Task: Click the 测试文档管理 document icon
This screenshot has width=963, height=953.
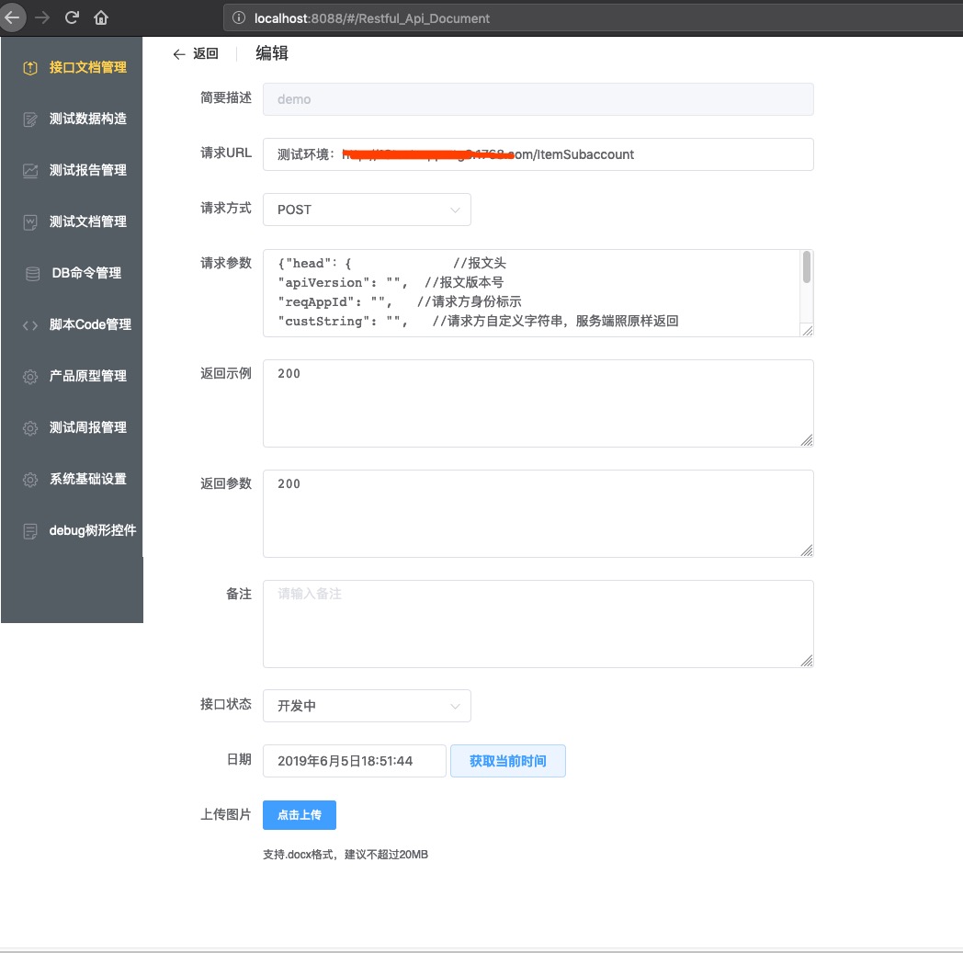Action: [x=30, y=222]
